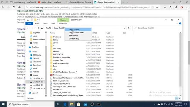The height and width of the screenshot is (107, 190).
Task: Select the FB_IMG image file icon
Action: point(51,84)
